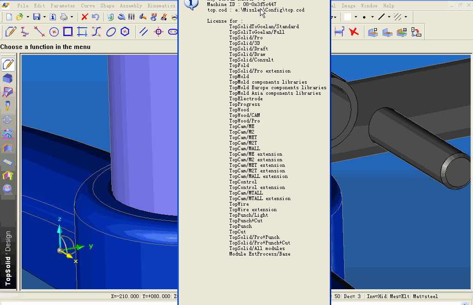Create a new document with the blank page icon
This screenshot has height=305, width=473.
coord(9,17)
